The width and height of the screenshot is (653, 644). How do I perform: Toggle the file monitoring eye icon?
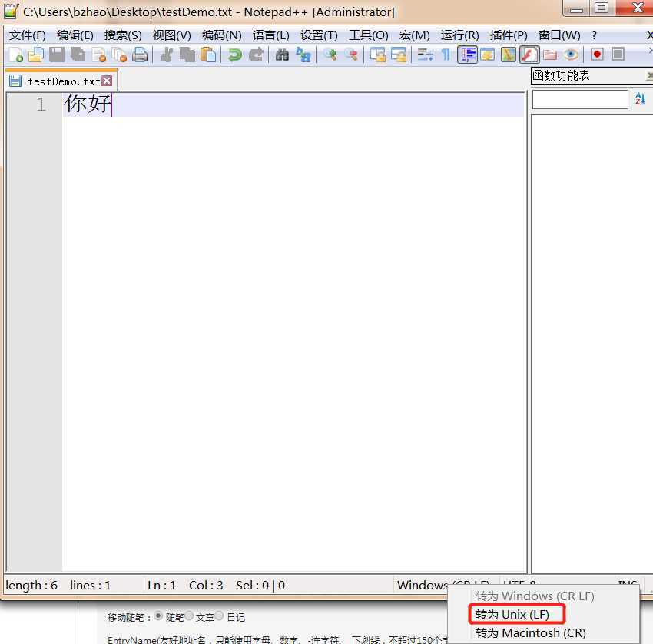[x=571, y=55]
